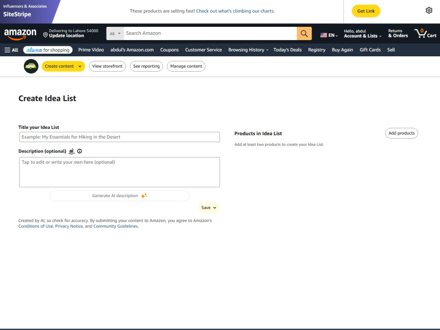Click the location pin Update location
The height and width of the screenshot is (330, 440).
pyautogui.click(x=70, y=33)
